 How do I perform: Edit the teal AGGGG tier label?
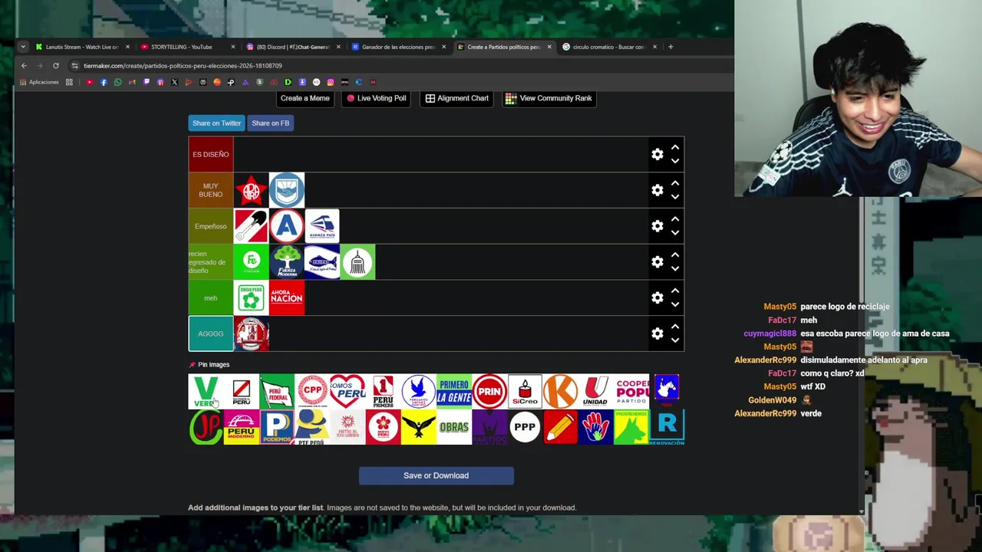click(210, 333)
